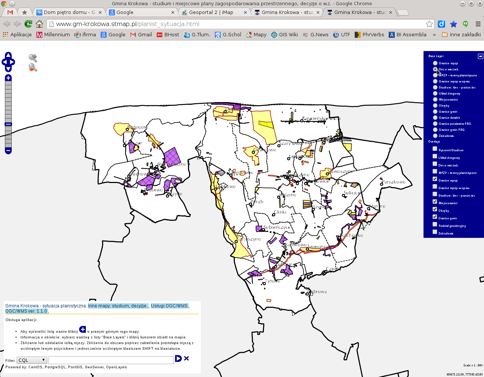This screenshot has height=377, width=484.
Task: Enable the Podział geodezyjny overlay checkbox
Action: click(x=435, y=224)
